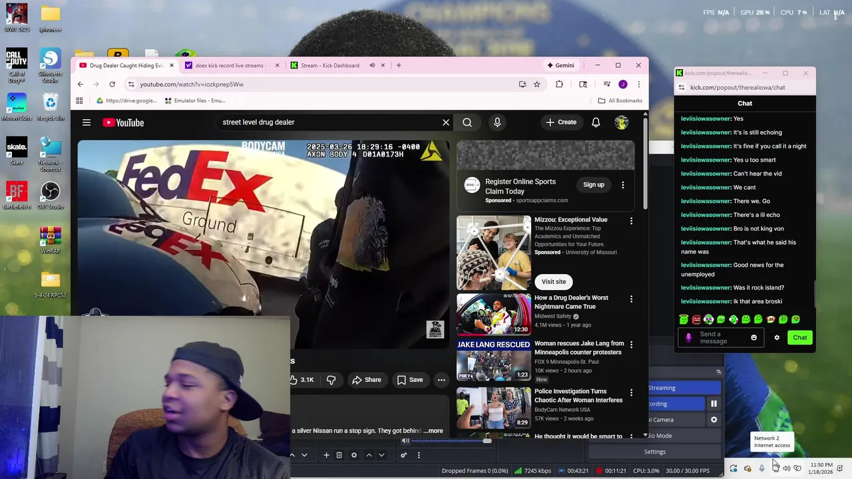This screenshot has width=852, height=479.
Task: Click Visit site on Mizzou ad
Action: pyautogui.click(x=554, y=281)
